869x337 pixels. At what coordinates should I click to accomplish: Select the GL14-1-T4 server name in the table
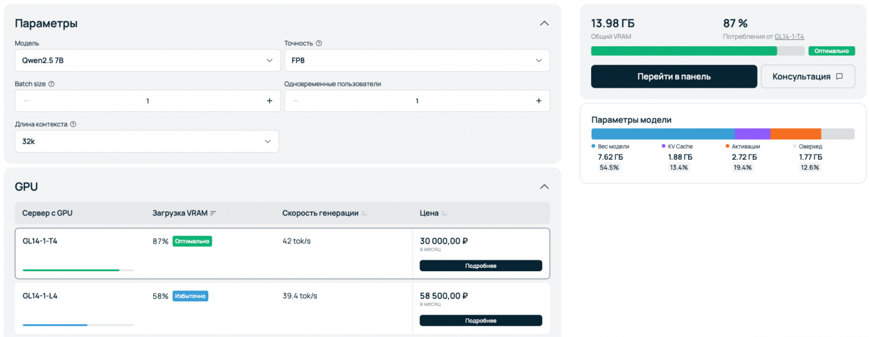40,241
